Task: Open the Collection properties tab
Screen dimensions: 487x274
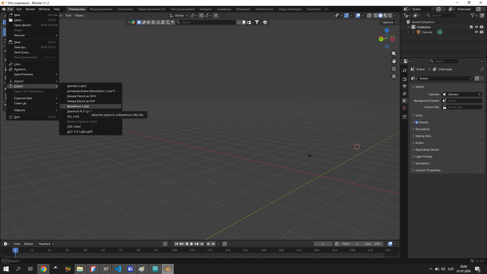Action: click(x=405, y=117)
